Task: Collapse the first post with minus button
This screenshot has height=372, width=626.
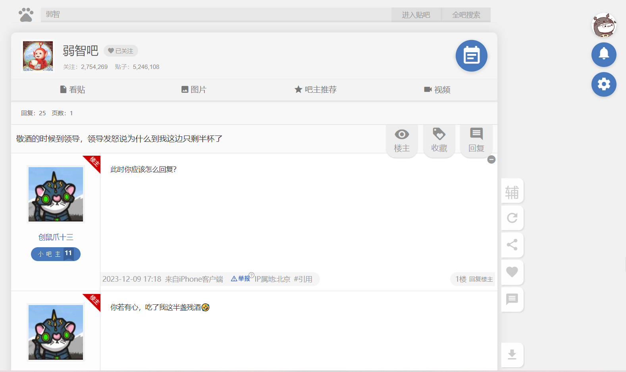Action: (491, 160)
